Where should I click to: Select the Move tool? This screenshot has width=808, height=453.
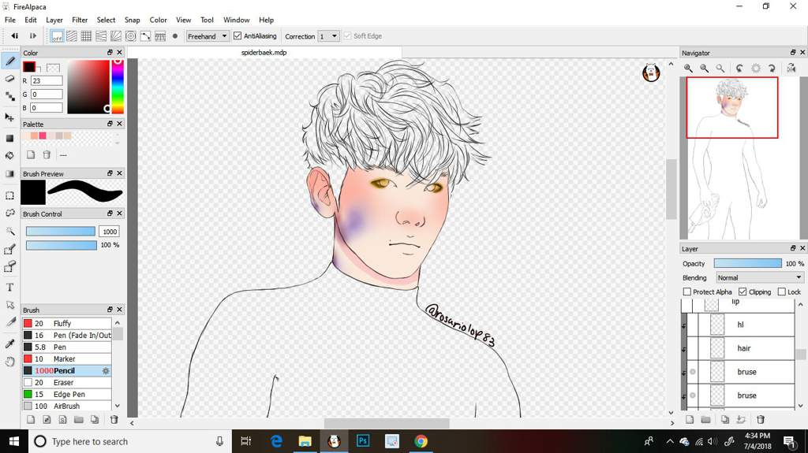[x=9, y=117]
